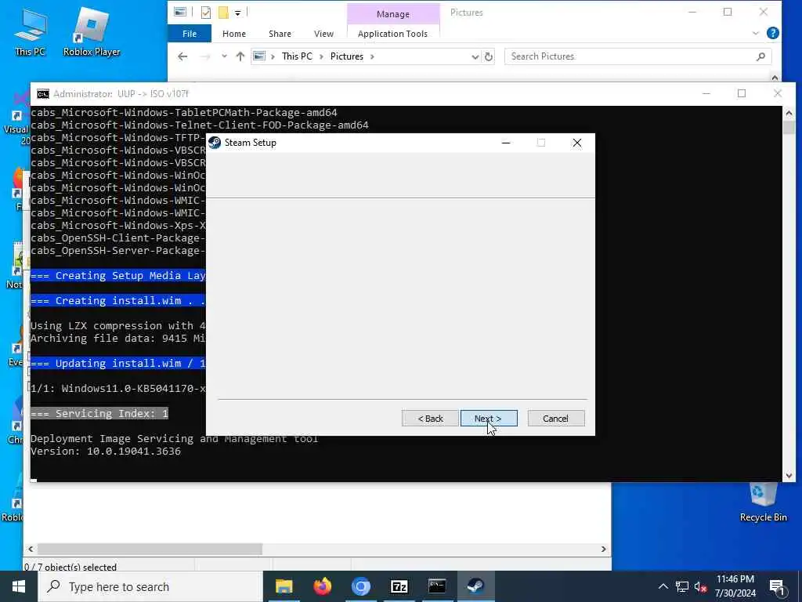This screenshot has height=602, width=802.
Task: Open File Explorer help
Action: click(x=773, y=33)
